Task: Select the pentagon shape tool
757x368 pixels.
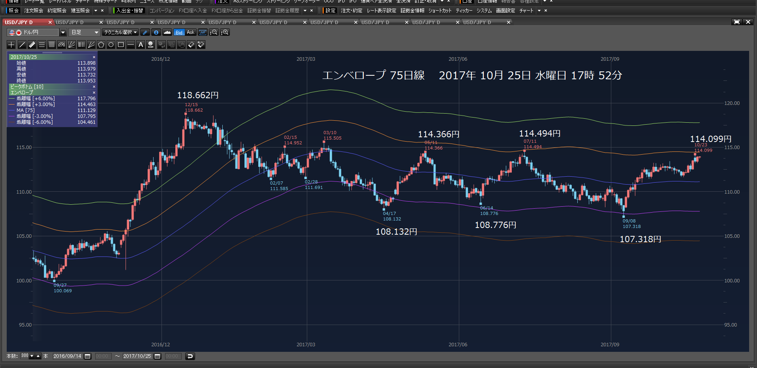Action: tap(101, 45)
